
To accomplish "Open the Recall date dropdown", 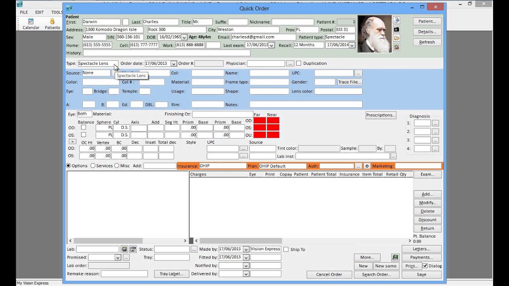I will click(352, 45).
